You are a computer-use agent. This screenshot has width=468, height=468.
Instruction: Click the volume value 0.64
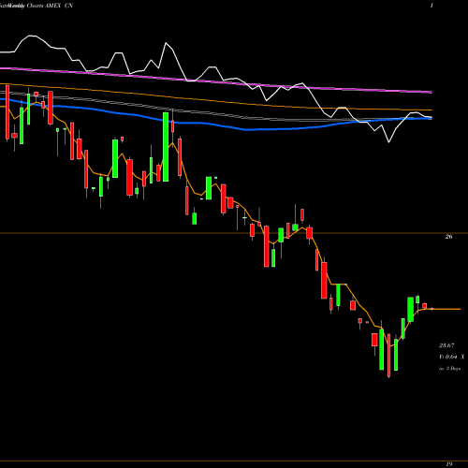[451, 357]
